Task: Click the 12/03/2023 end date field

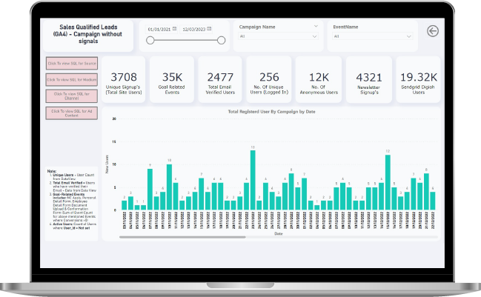Action: click(x=196, y=30)
